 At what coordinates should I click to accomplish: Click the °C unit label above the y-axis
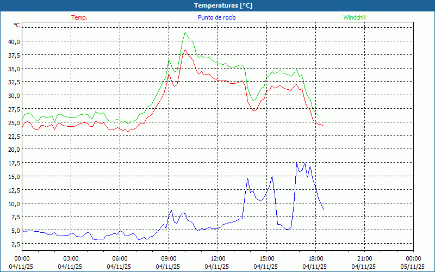point(17,25)
